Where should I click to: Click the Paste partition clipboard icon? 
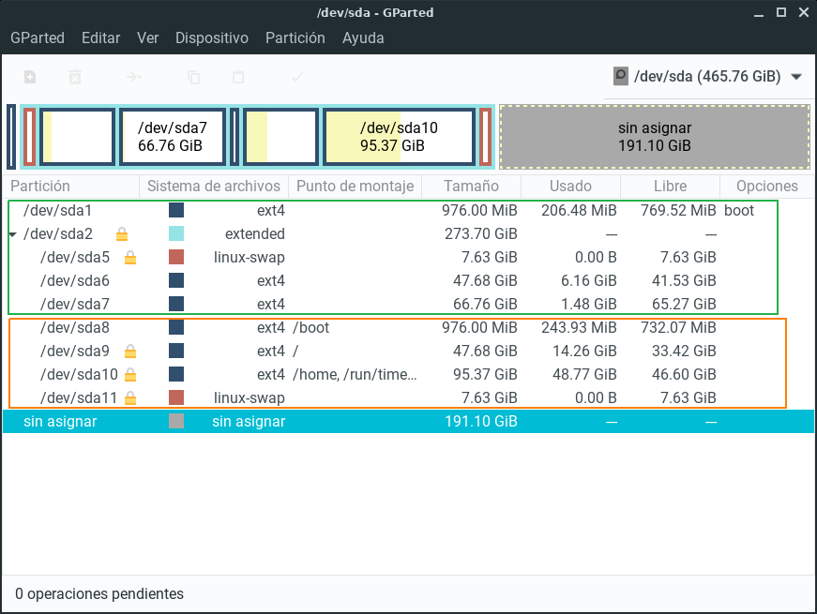(x=238, y=77)
